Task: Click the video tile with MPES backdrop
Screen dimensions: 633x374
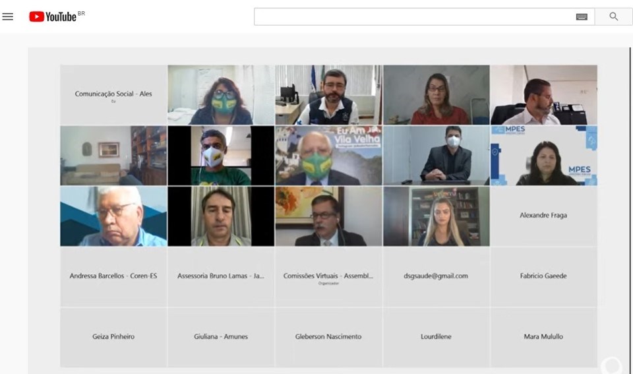Action: point(543,156)
